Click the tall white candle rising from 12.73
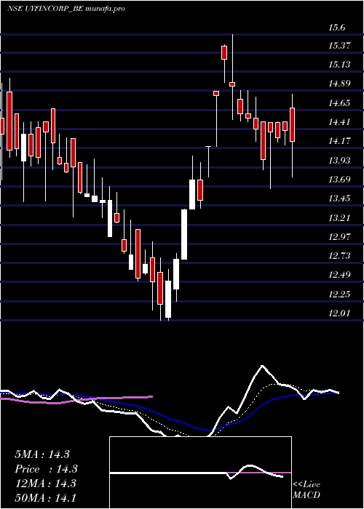The height and width of the screenshot is (509, 364). (184, 234)
